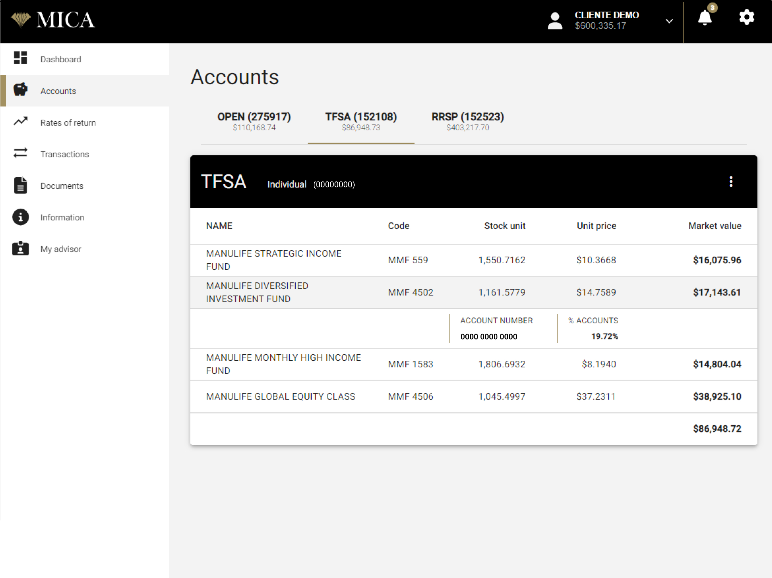Viewport: 772px width, 578px height.
Task: Click the user profile avatar icon
Action: click(x=555, y=21)
